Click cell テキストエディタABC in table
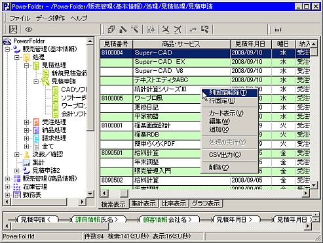Screen dimensions: 323x243 181,80
